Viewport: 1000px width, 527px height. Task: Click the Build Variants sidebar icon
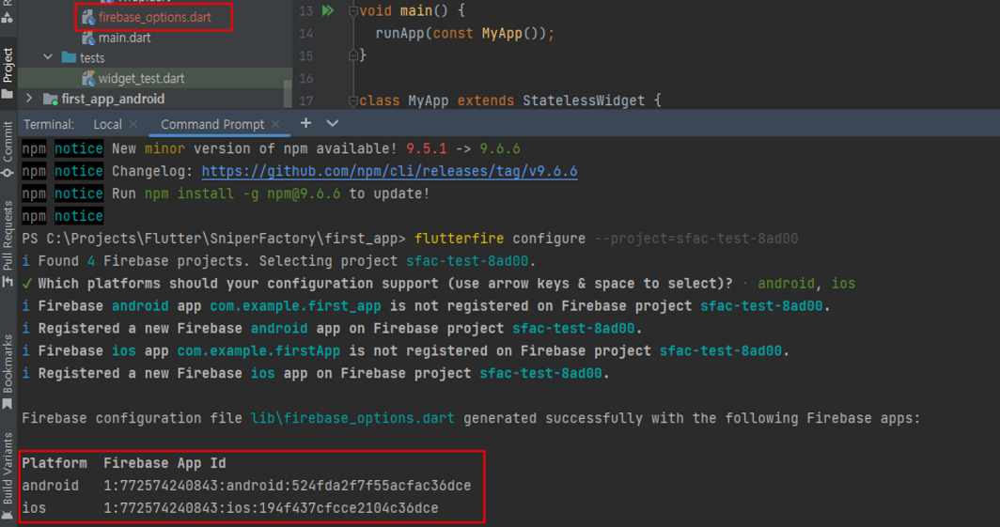coord(8,515)
